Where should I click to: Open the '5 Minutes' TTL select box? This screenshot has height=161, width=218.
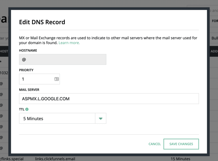click(57, 118)
